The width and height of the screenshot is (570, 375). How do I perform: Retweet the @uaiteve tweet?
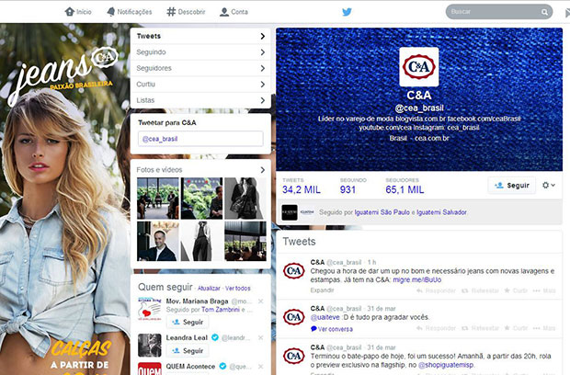[480, 328]
